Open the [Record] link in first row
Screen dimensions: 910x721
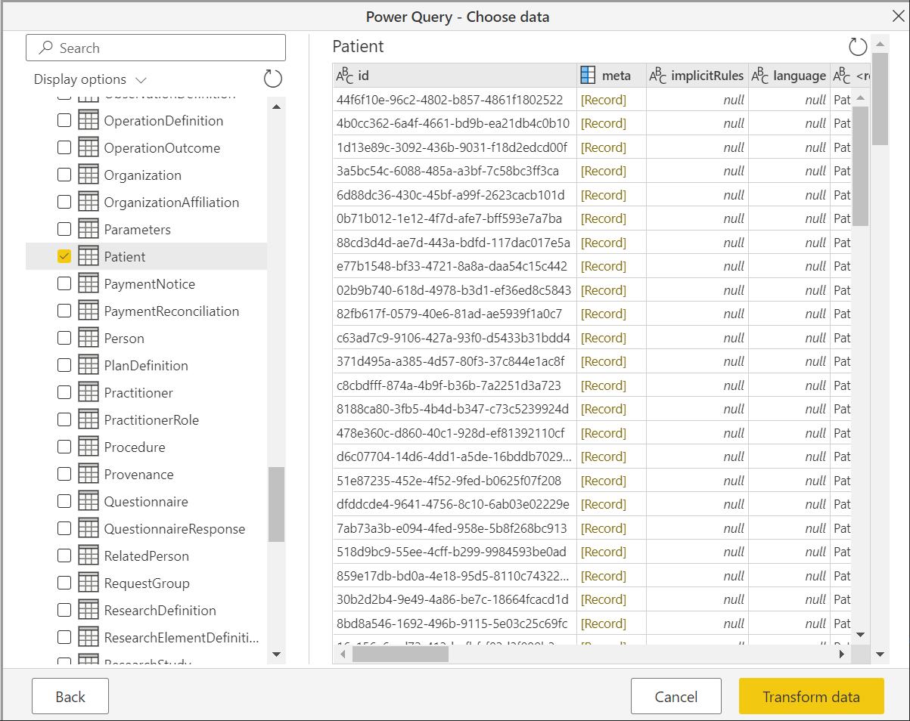click(603, 100)
